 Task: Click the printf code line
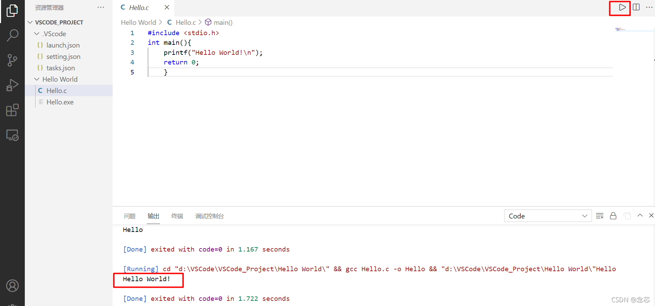[x=213, y=52]
